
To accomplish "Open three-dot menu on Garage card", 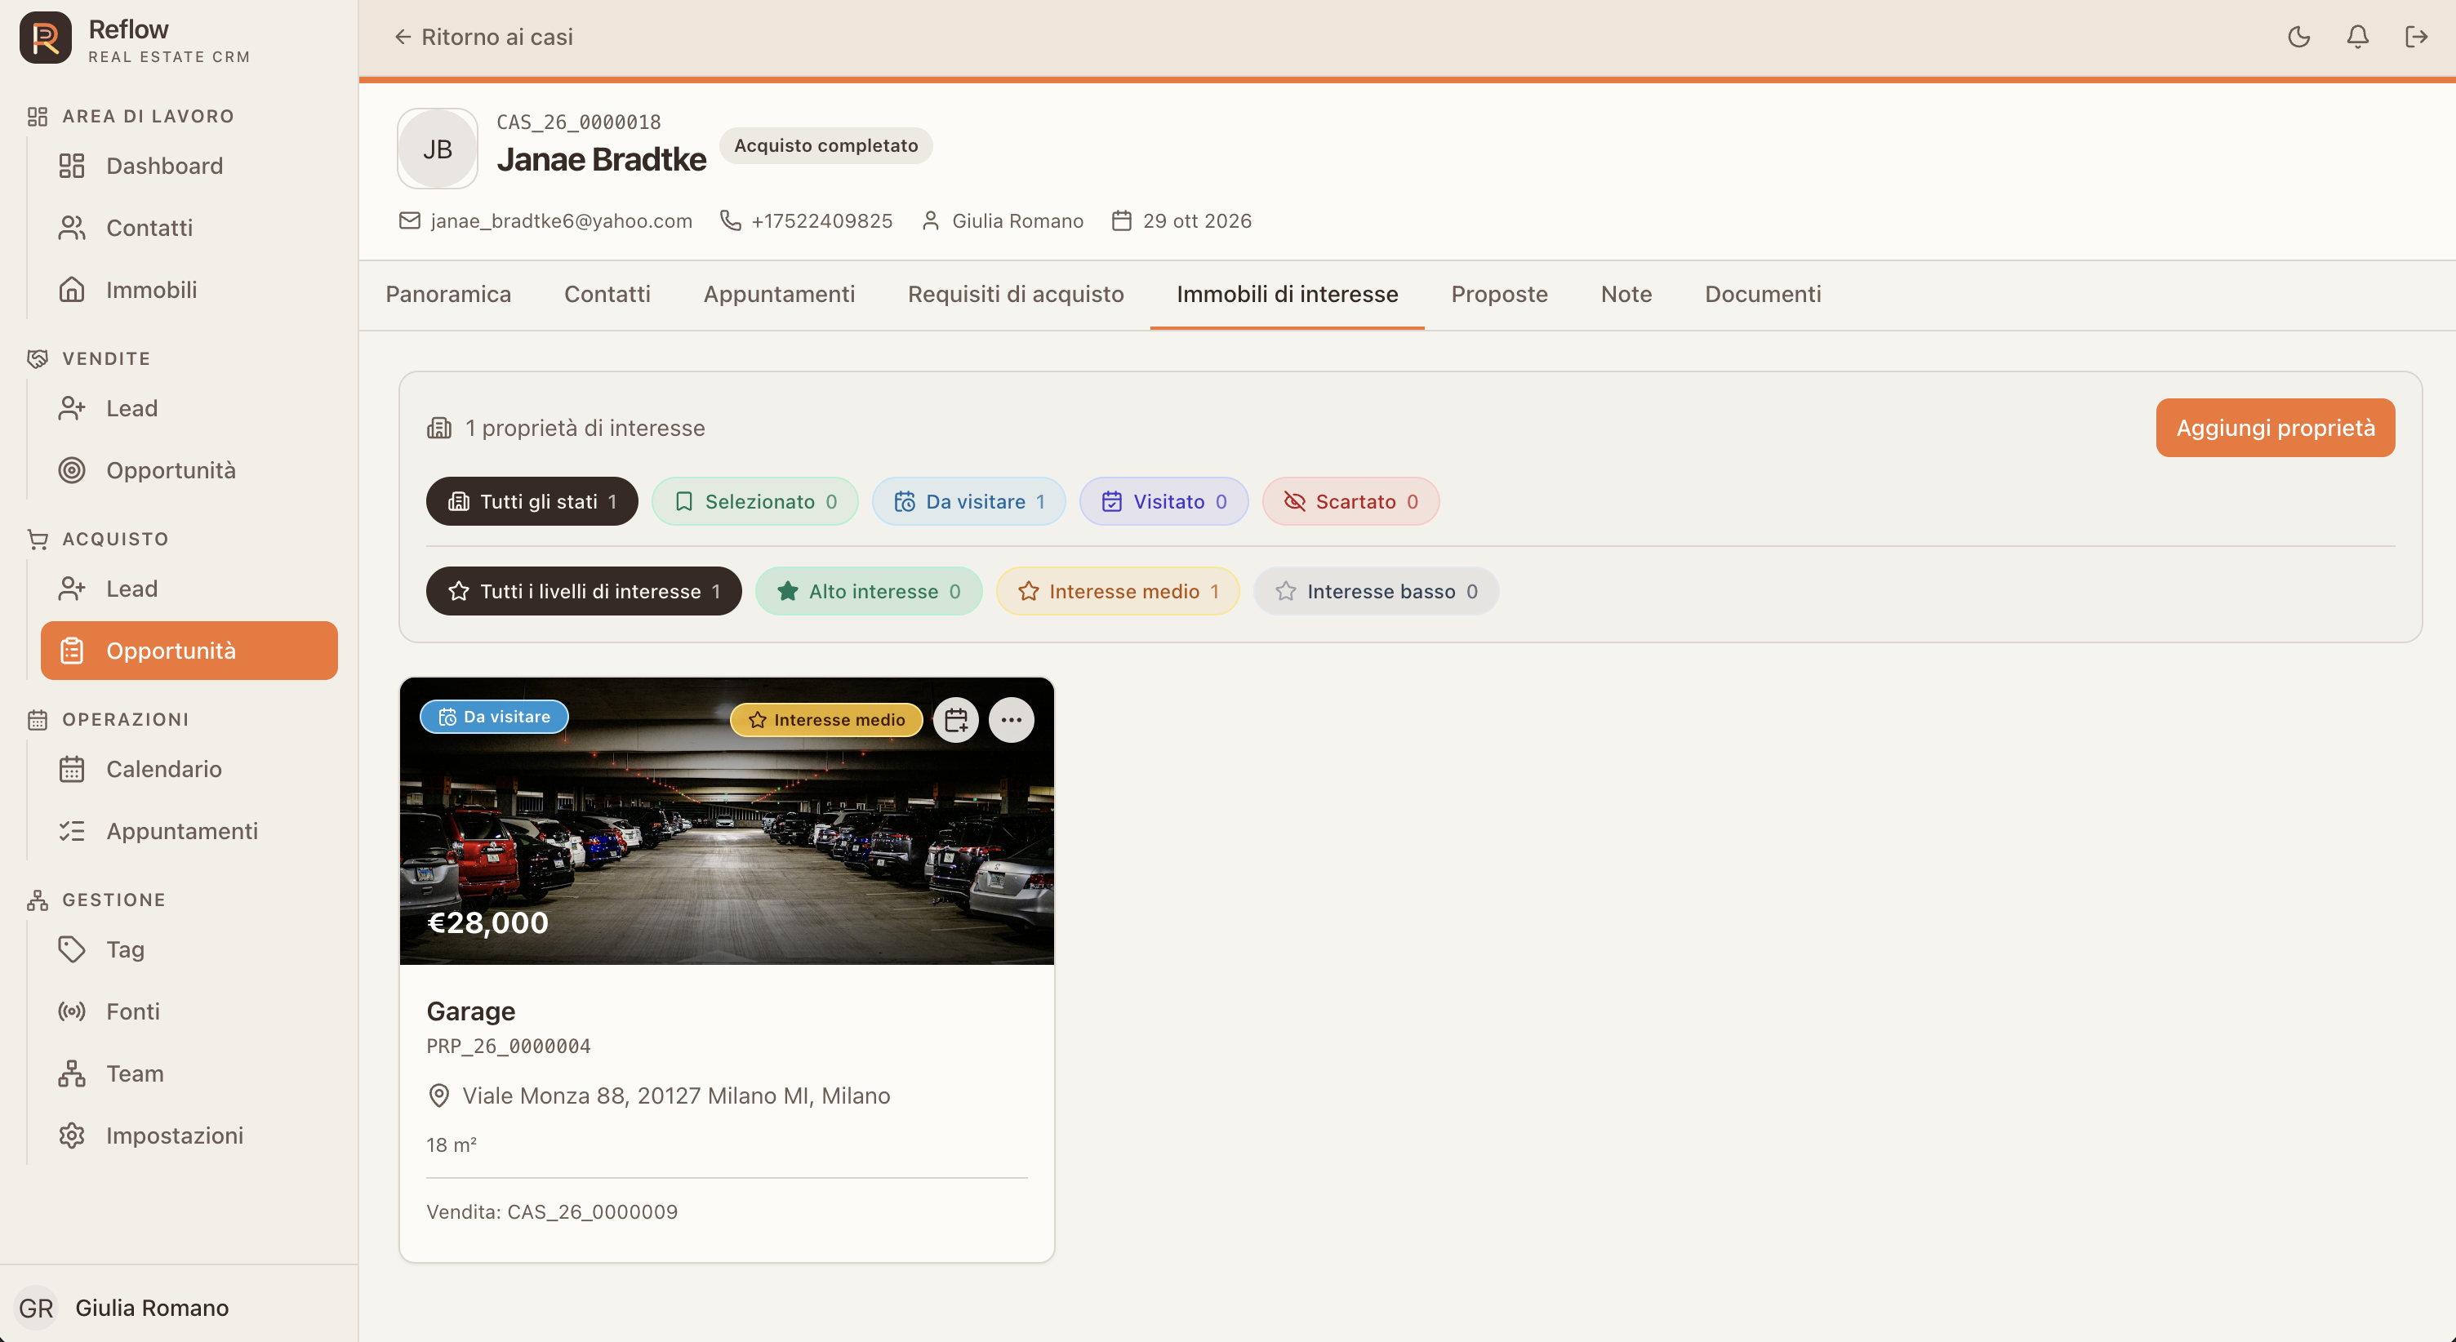I will 1012,720.
